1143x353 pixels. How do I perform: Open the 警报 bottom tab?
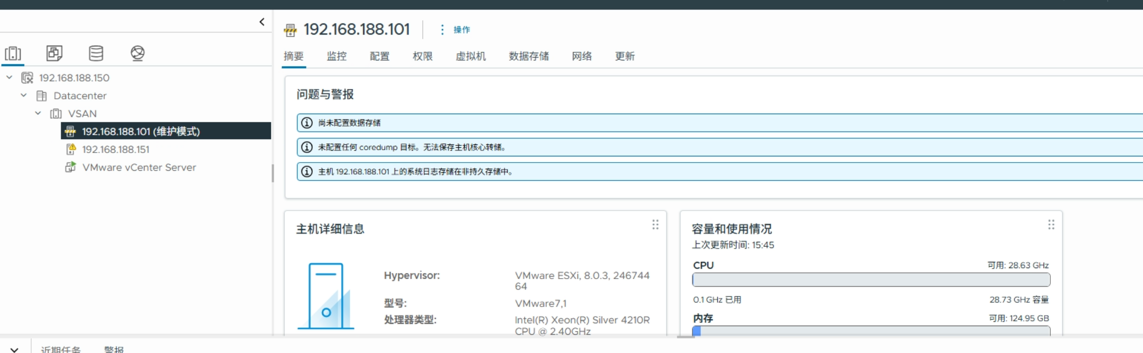click(x=114, y=350)
